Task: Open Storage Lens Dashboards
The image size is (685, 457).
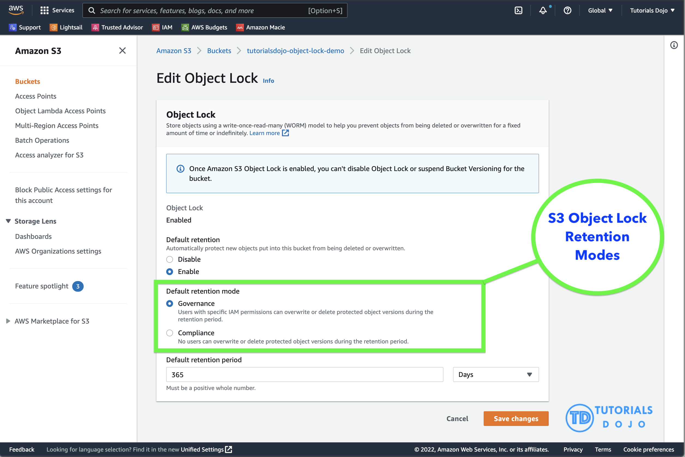Action: pos(33,236)
